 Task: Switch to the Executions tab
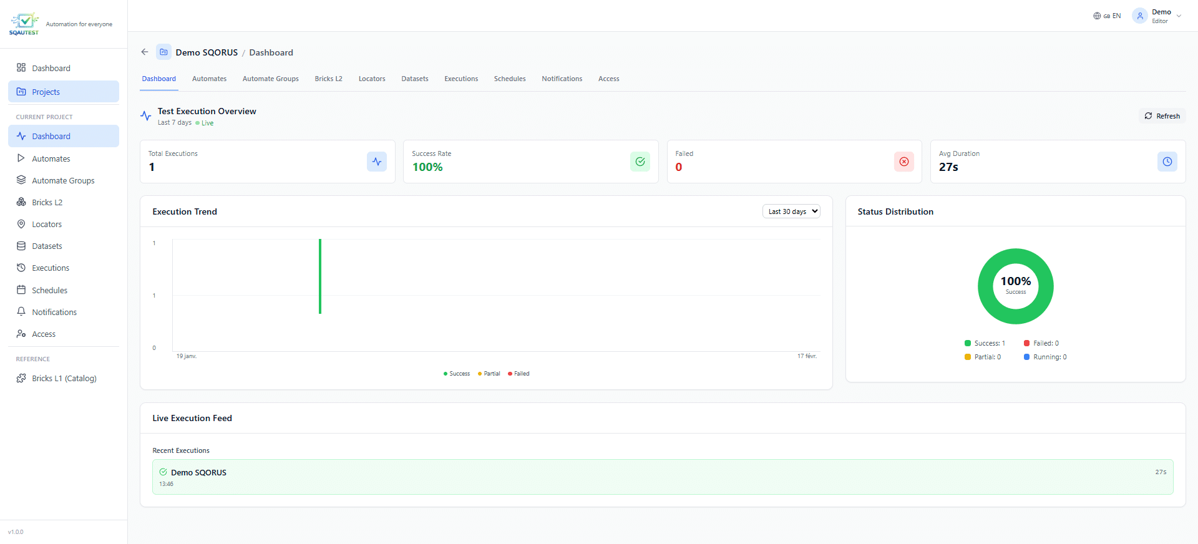pos(461,79)
